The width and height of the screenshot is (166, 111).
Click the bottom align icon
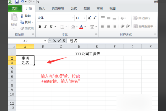tap(114, 19)
